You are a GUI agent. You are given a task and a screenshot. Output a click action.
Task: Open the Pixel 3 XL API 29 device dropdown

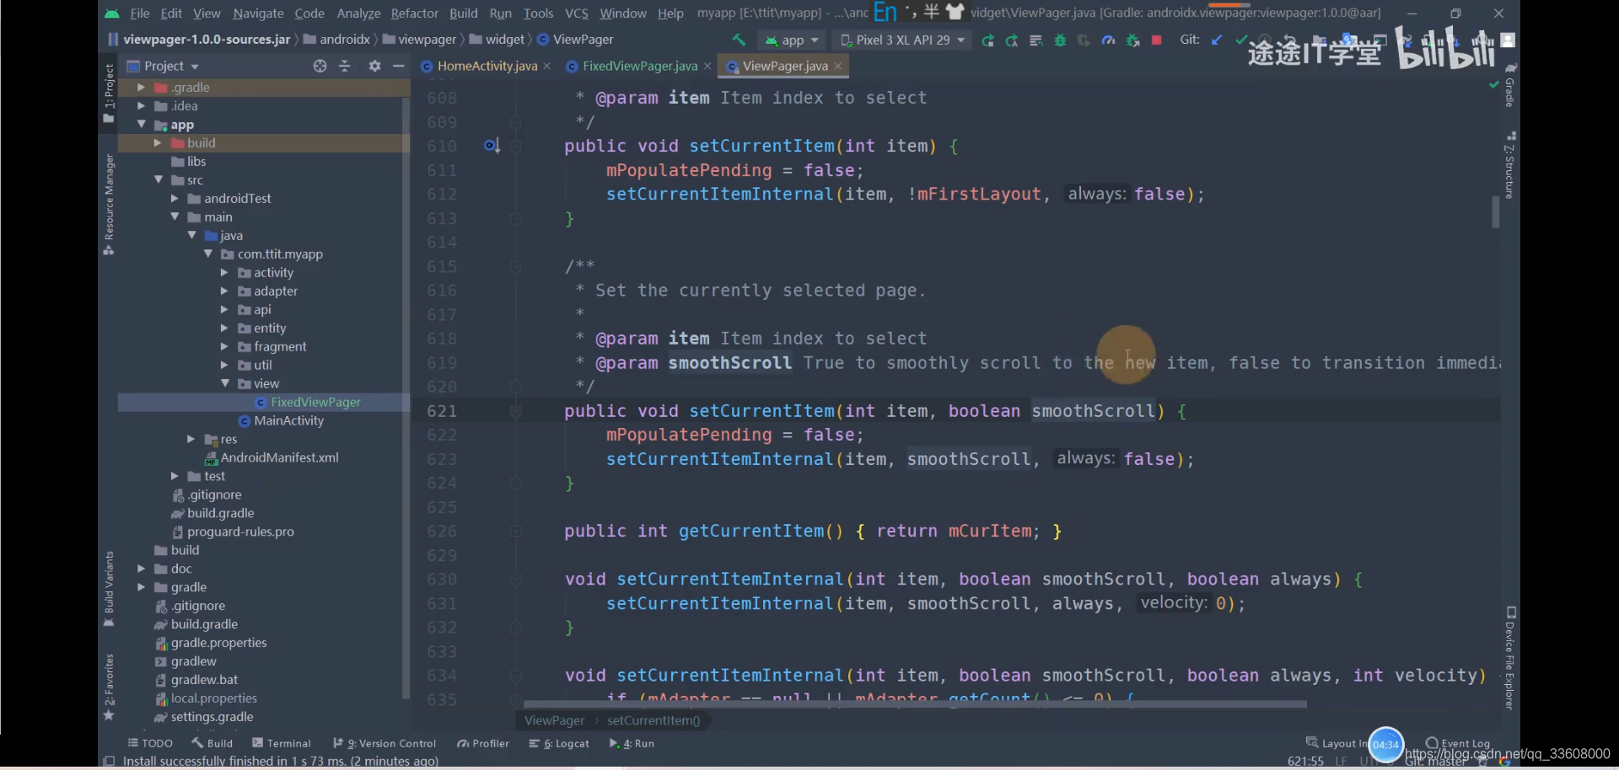tap(902, 40)
